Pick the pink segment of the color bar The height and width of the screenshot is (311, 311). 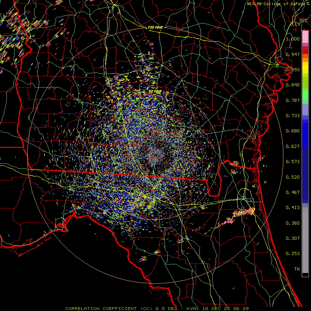tap(305, 37)
